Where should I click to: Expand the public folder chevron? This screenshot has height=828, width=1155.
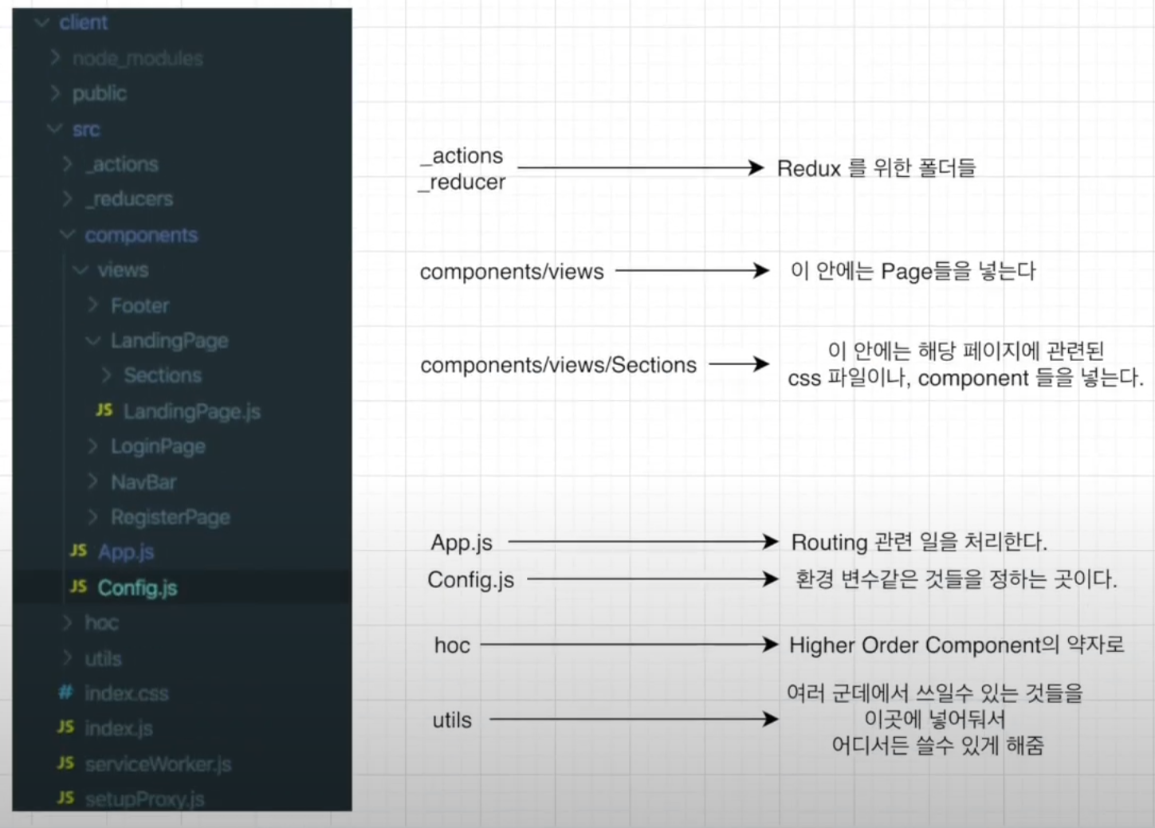coord(55,93)
